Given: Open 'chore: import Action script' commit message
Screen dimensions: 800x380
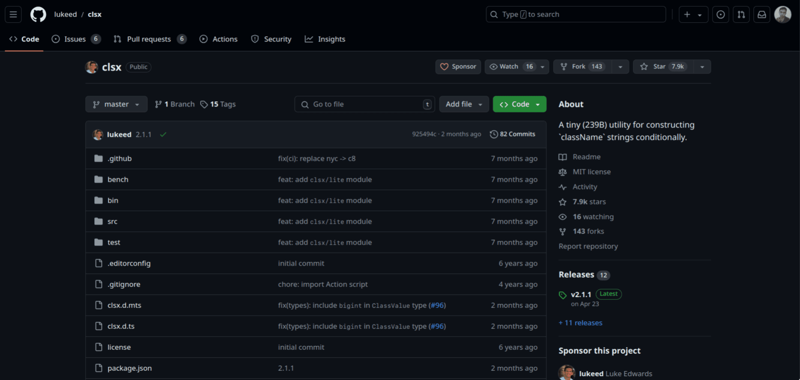Looking at the screenshot, I should tap(323, 284).
